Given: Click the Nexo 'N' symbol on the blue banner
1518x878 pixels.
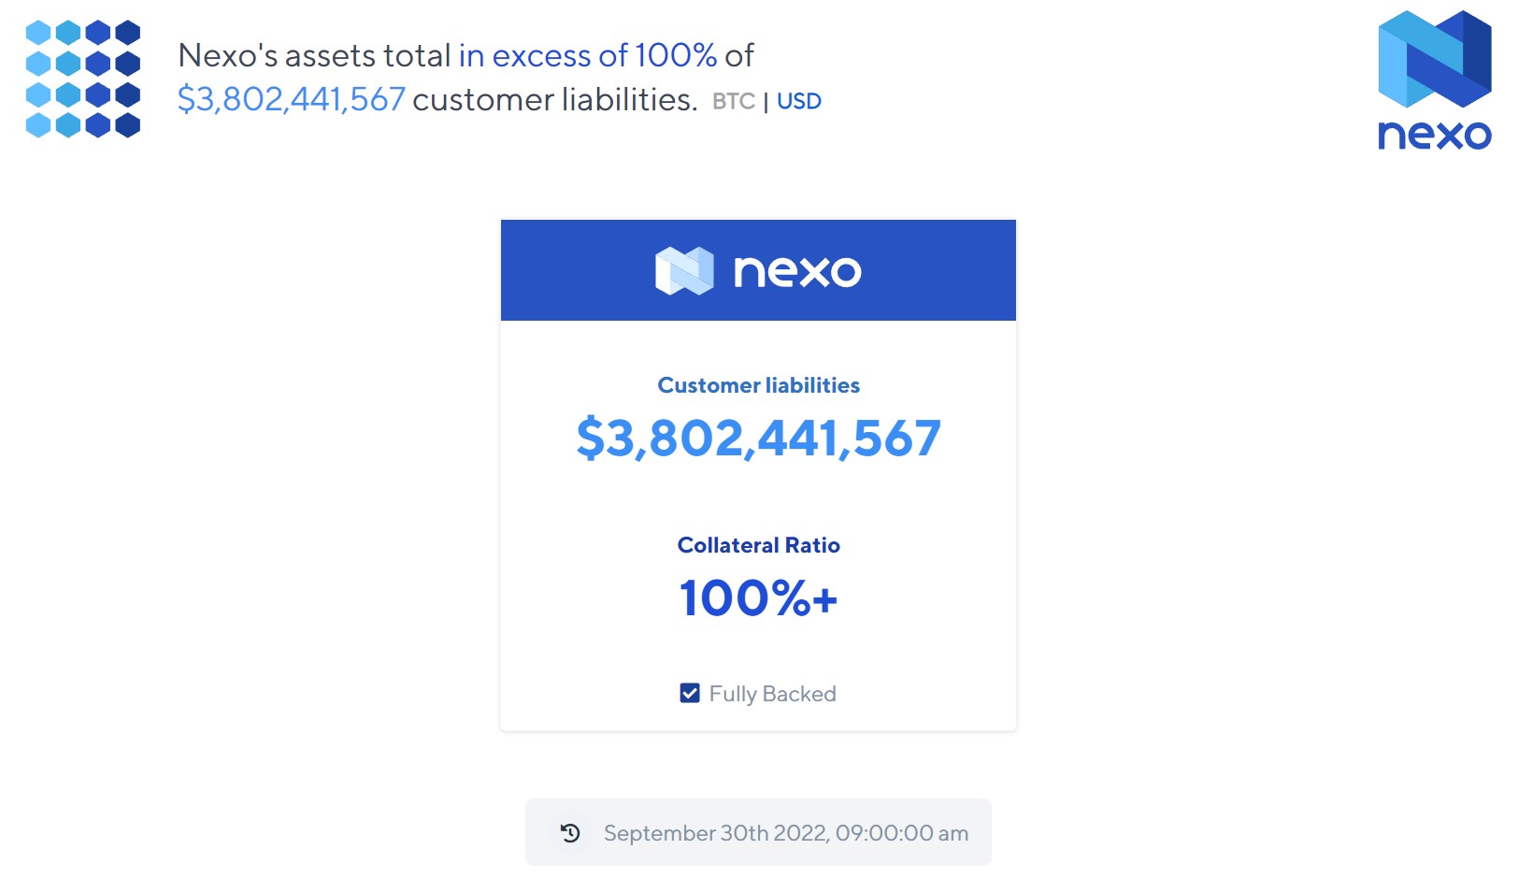Looking at the screenshot, I should [x=685, y=270].
